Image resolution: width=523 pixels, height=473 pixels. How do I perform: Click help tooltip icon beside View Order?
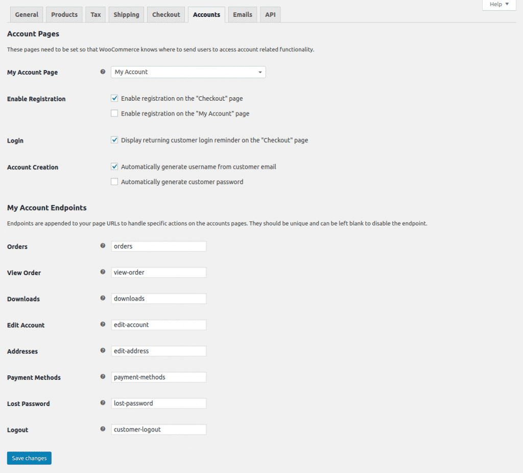tap(103, 272)
